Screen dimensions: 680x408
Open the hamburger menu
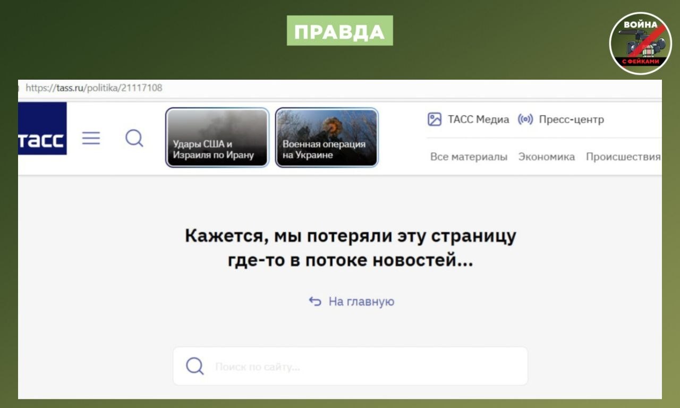91,139
